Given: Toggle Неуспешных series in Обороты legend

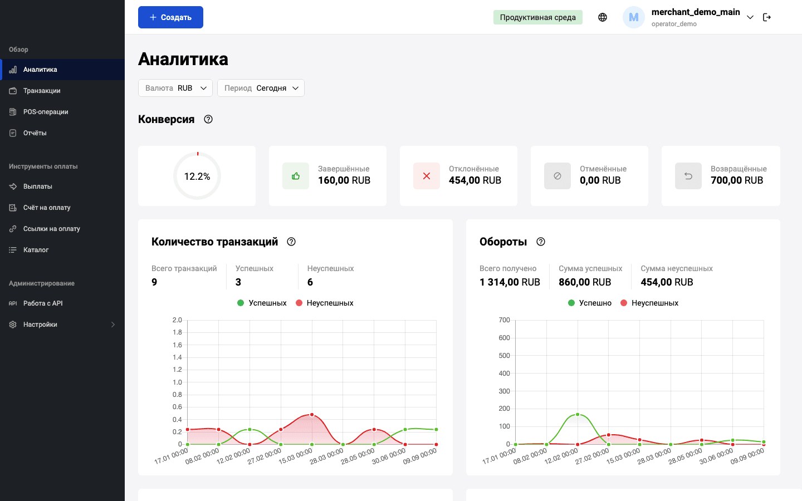Looking at the screenshot, I should click(649, 303).
